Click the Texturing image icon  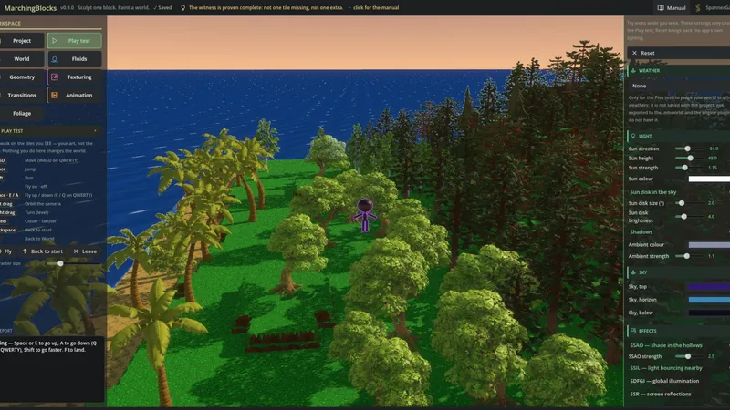coord(55,77)
